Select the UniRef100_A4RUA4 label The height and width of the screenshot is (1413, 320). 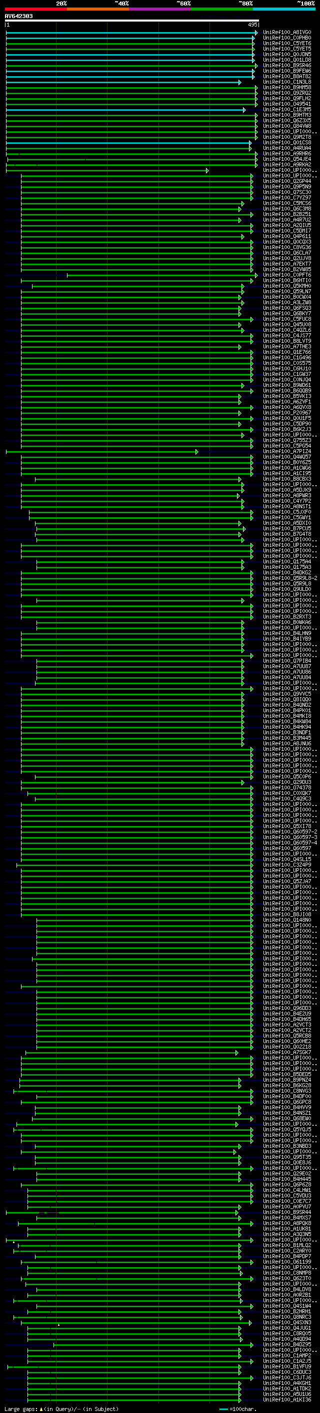tap(287, 148)
